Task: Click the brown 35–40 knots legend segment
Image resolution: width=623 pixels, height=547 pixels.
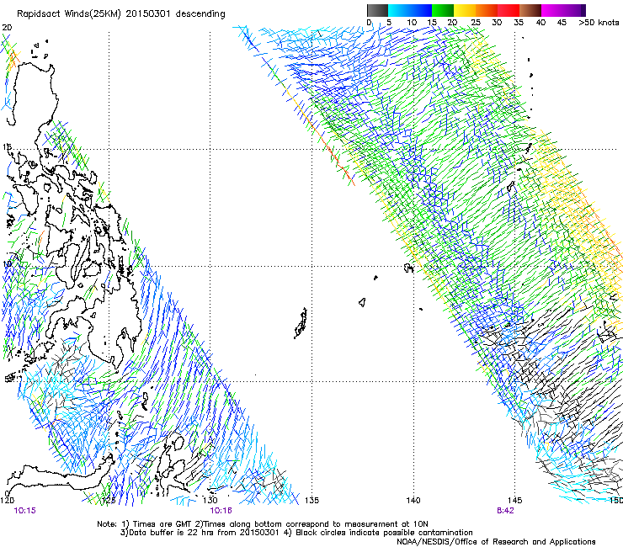Action: [530, 10]
